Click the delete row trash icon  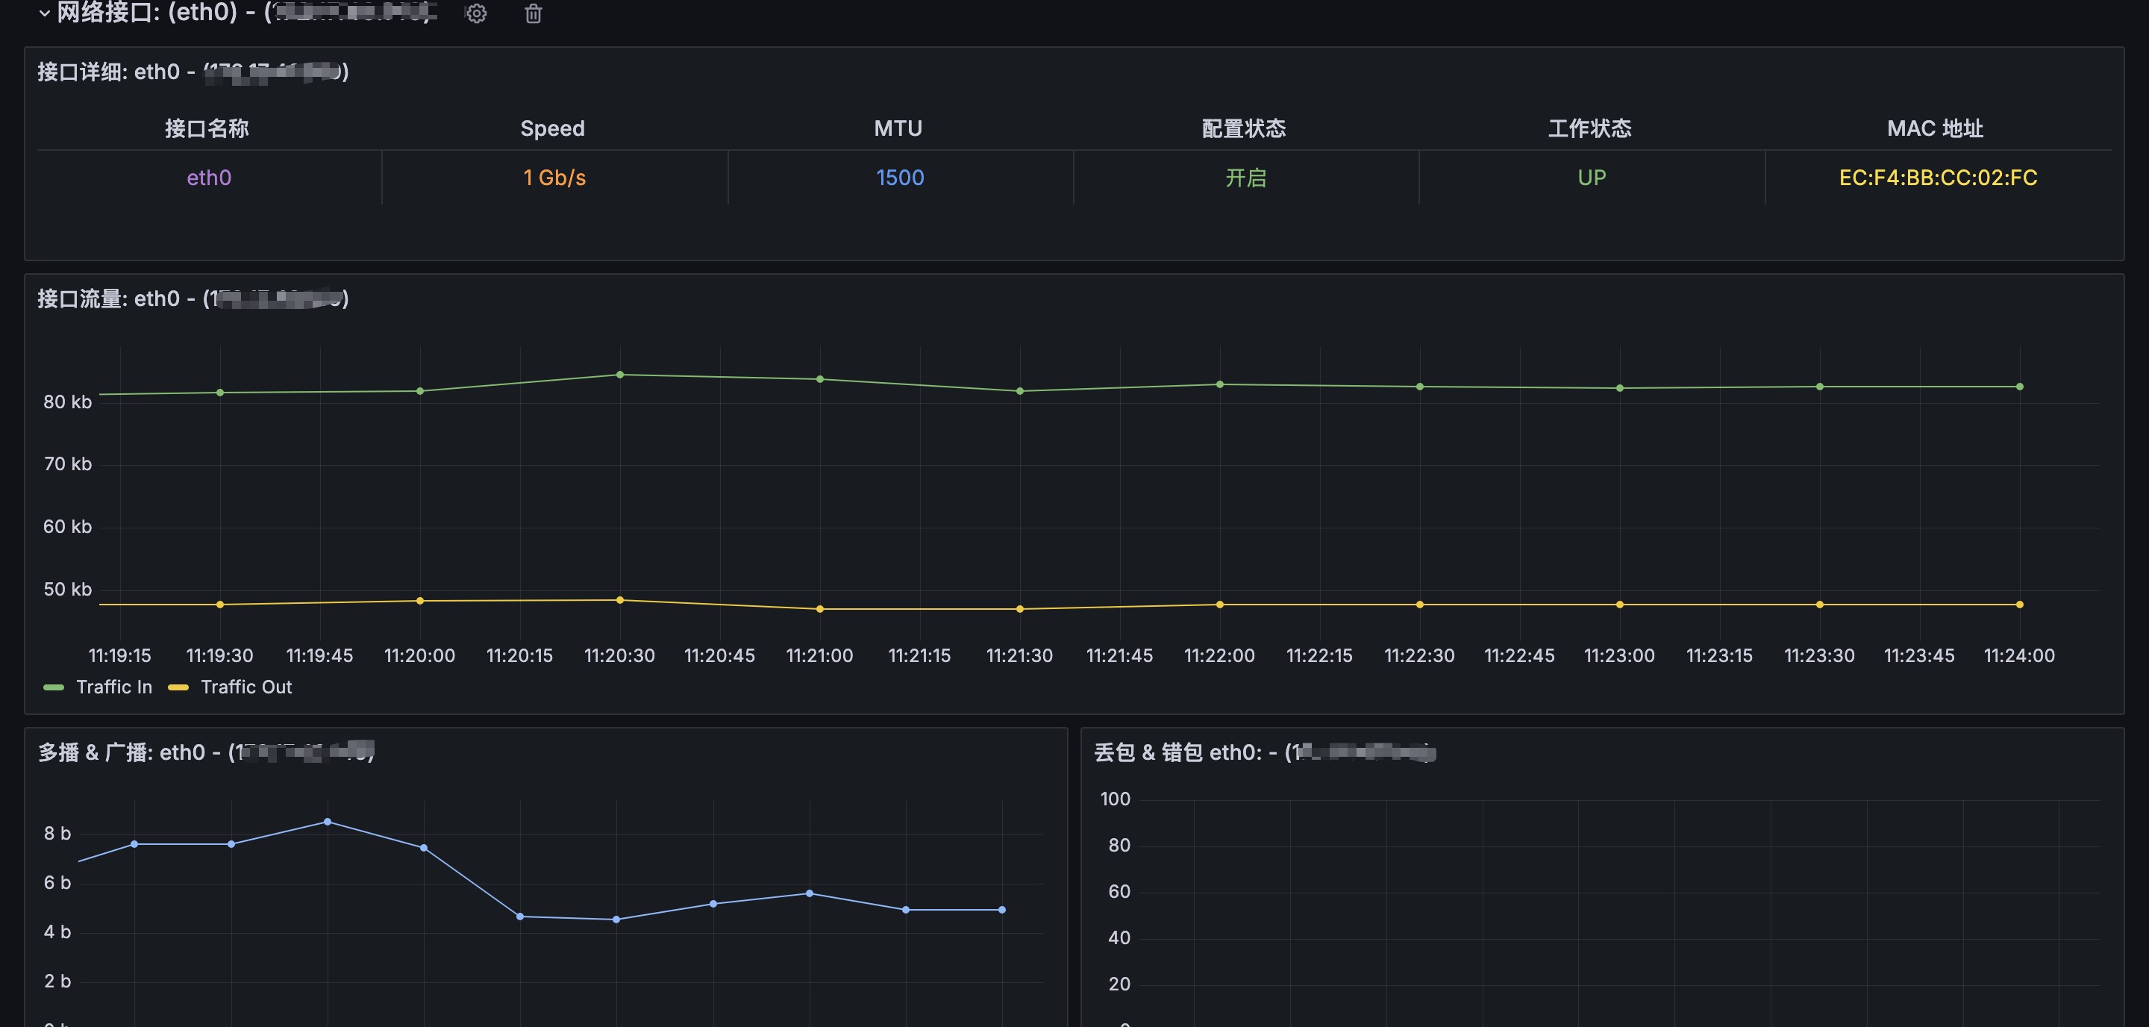coord(533,13)
